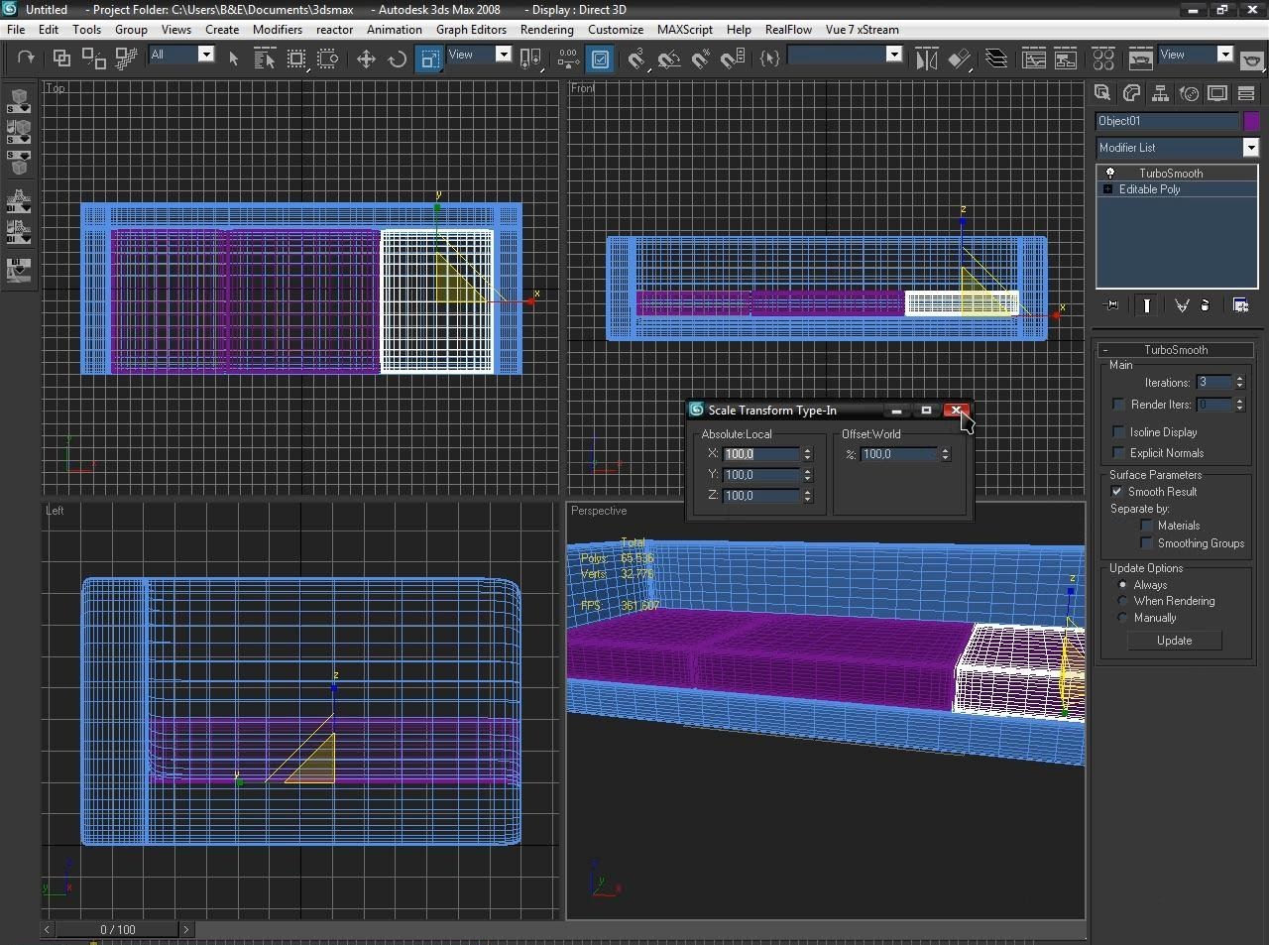Click the Pin Stack icon below the modifier stack
1269x945 pixels.
point(1112,305)
